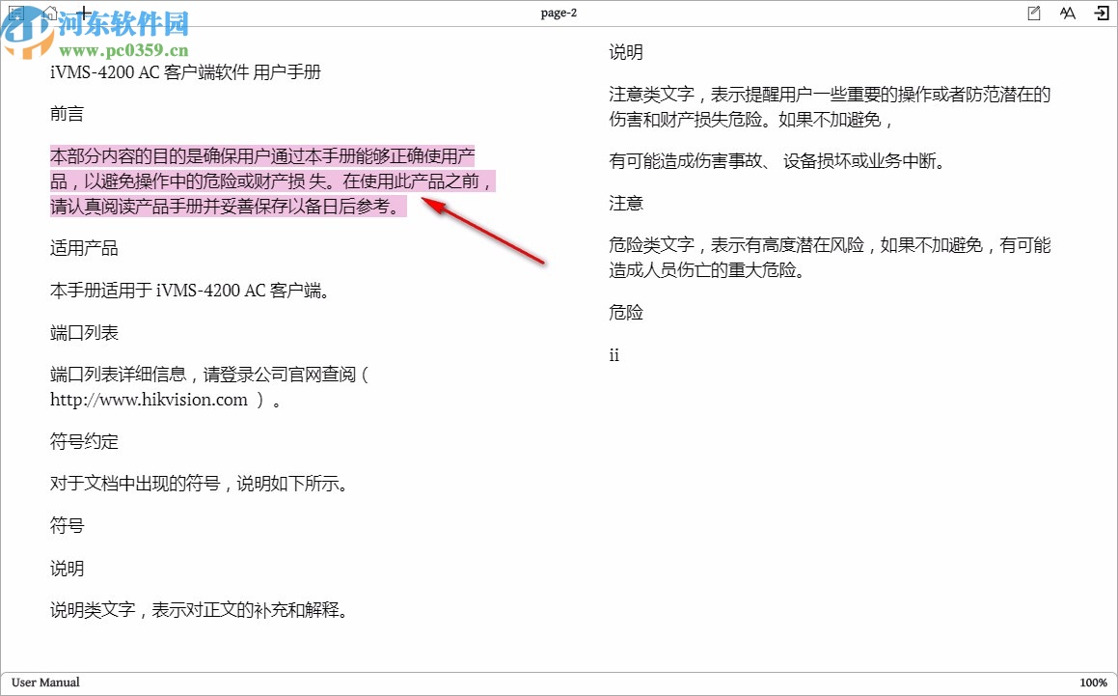
Task: Click User Manual in the status bar
Action: click(44, 682)
